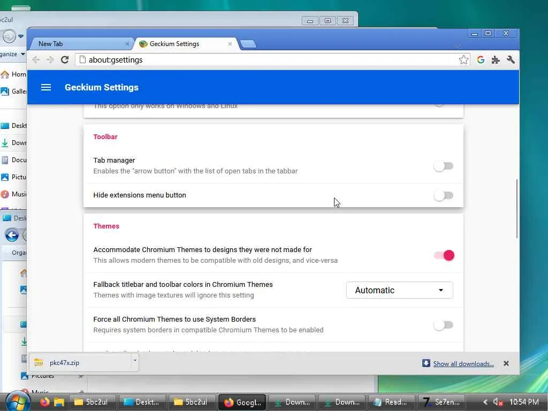This screenshot has height=411, width=548.
Task: Open a new tab with the new-tab button
Action: (x=248, y=44)
